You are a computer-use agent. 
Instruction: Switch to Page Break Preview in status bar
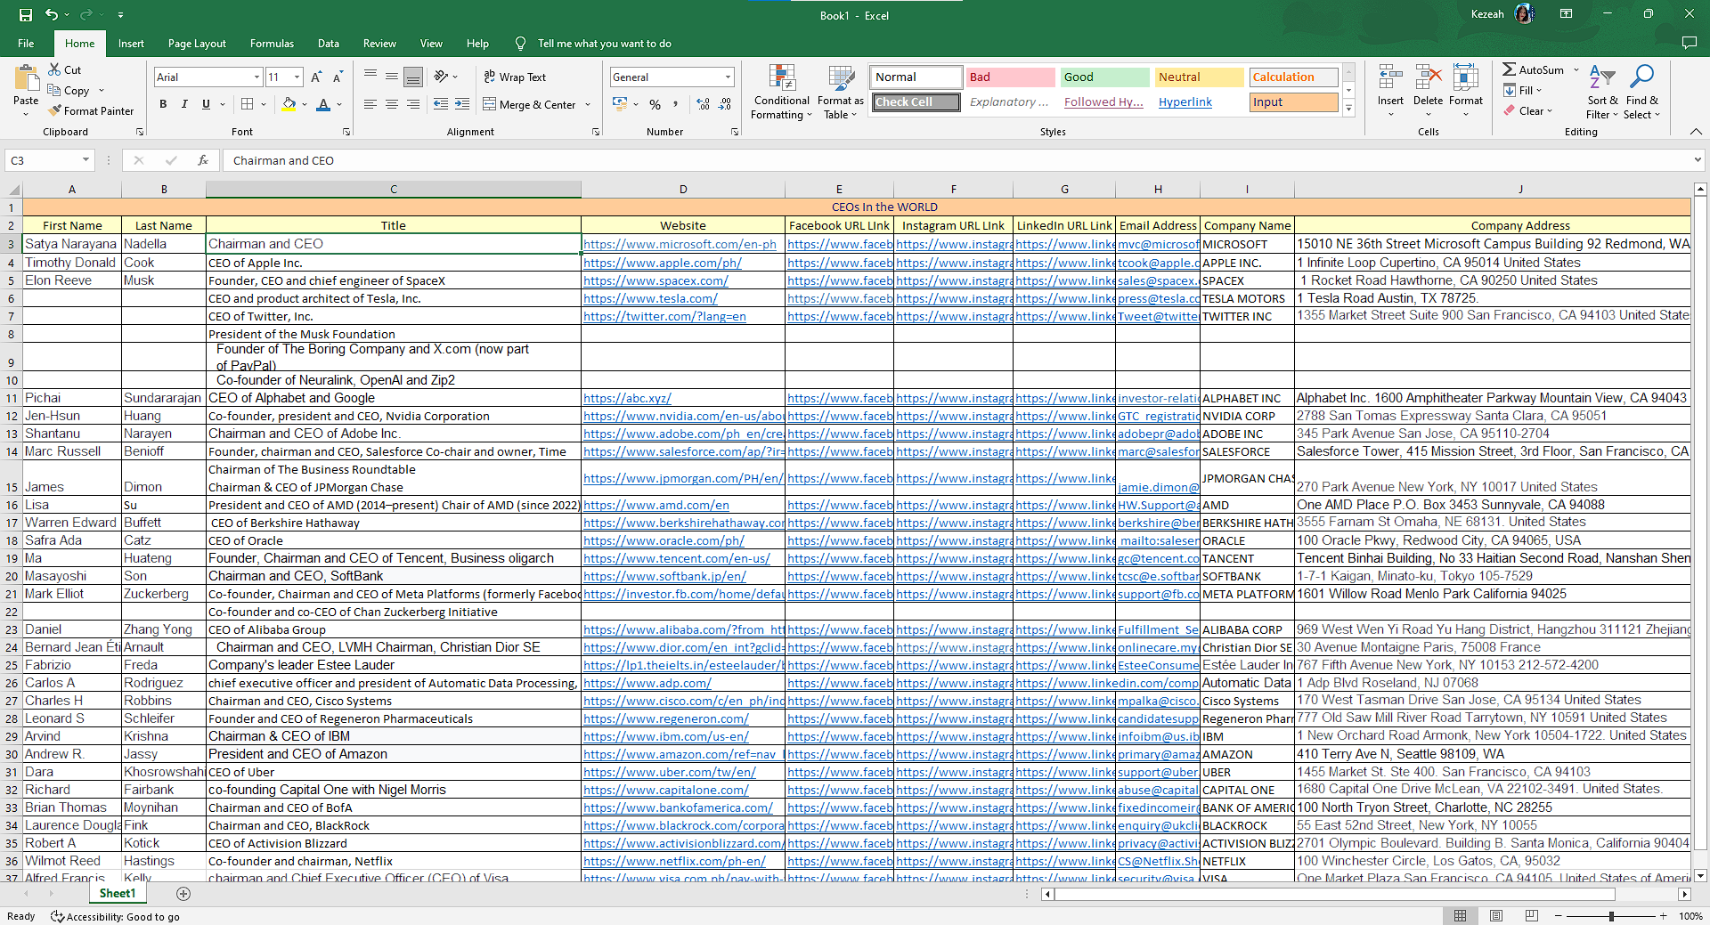pyautogui.click(x=1531, y=915)
